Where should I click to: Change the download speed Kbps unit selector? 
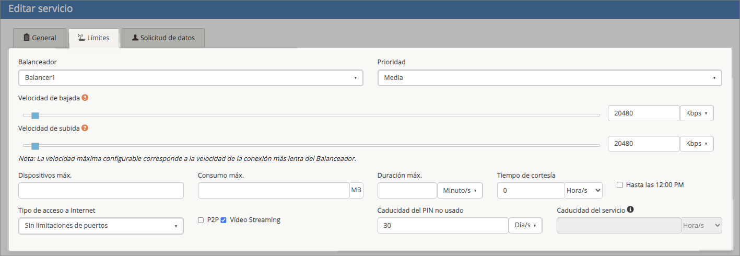click(x=696, y=113)
